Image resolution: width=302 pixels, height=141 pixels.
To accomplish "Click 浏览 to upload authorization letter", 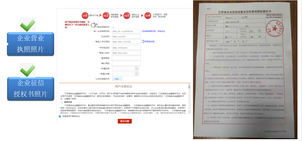I will point(117,79).
